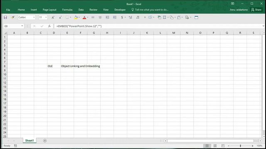Click the heru.widartono account name
The image size is (266, 149).
click(x=239, y=10)
